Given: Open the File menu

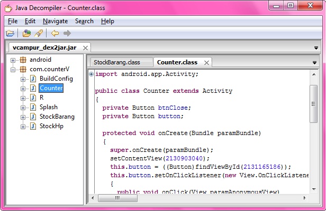Looking at the screenshot, I should click(x=13, y=21).
